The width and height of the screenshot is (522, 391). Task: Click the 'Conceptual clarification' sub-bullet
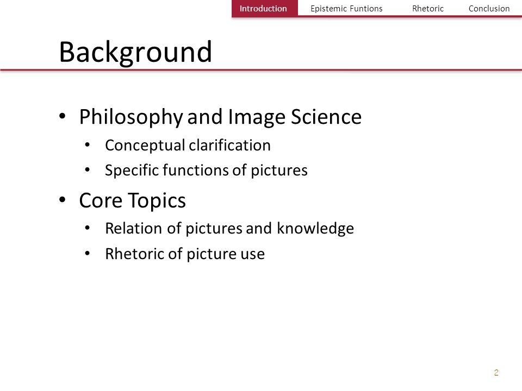[188, 146]
